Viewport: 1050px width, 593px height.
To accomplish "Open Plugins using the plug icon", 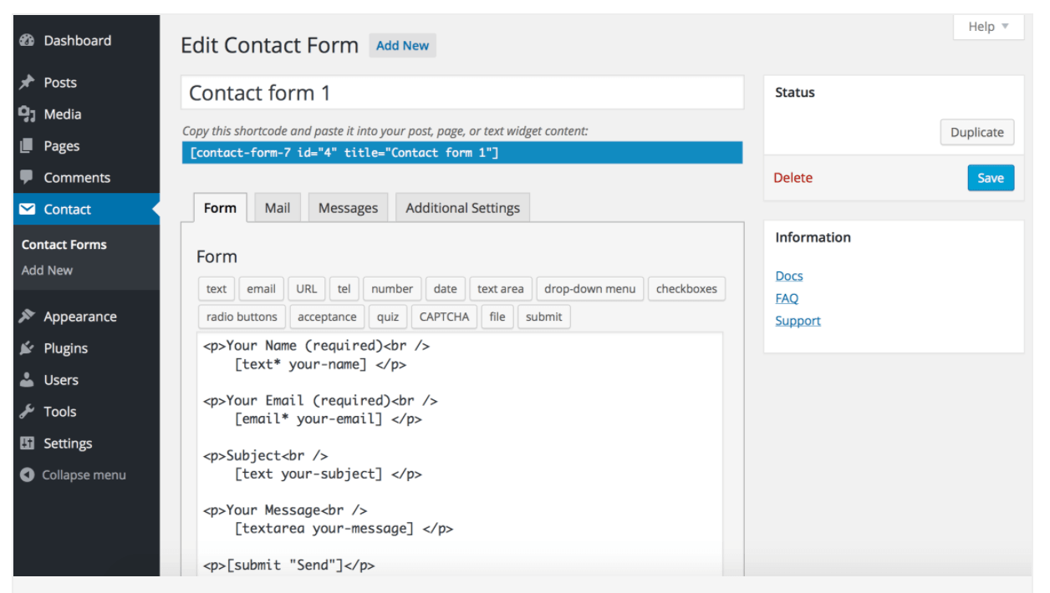I will point(27,348).
